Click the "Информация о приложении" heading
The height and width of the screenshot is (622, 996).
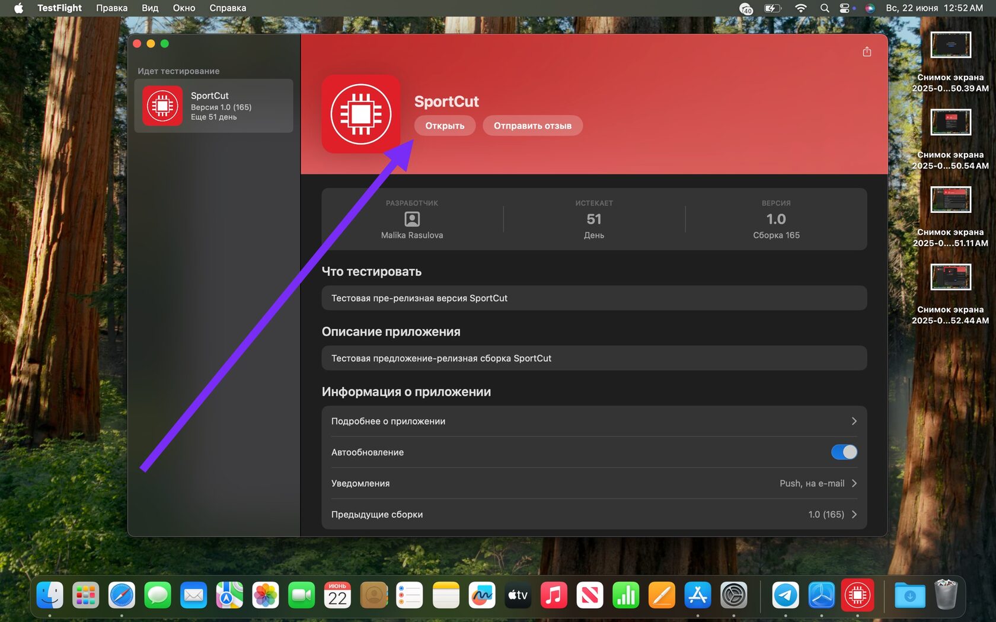tap(406, 392)
